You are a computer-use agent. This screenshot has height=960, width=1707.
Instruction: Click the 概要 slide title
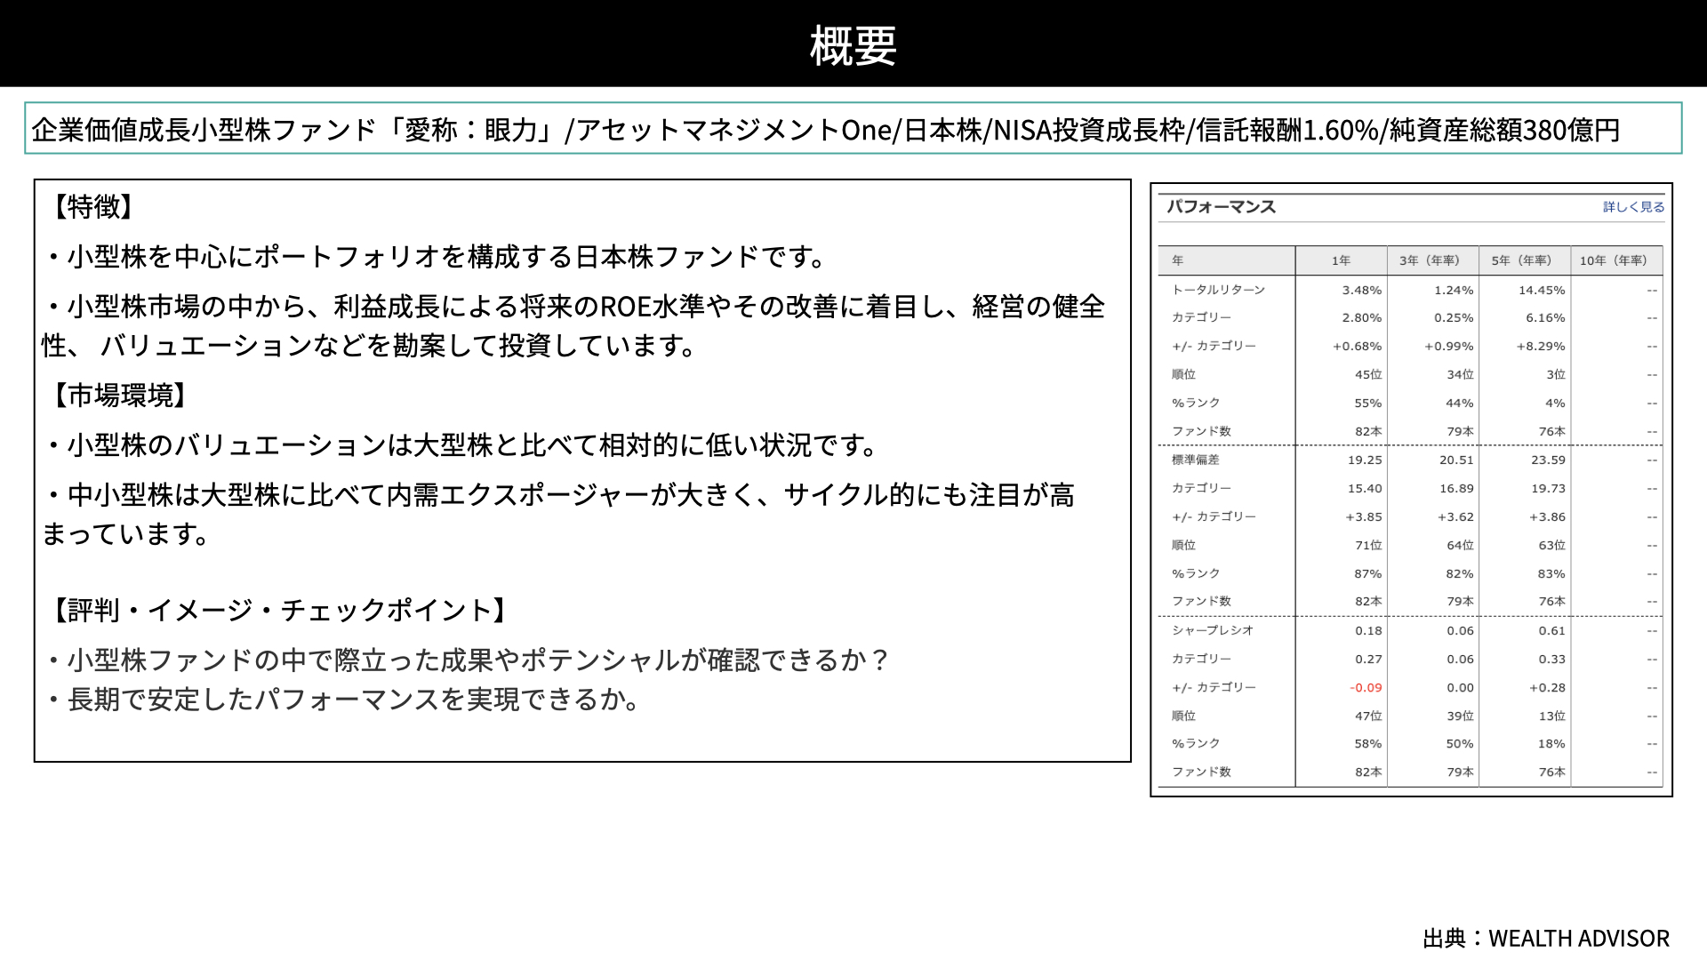click(853, 45)
